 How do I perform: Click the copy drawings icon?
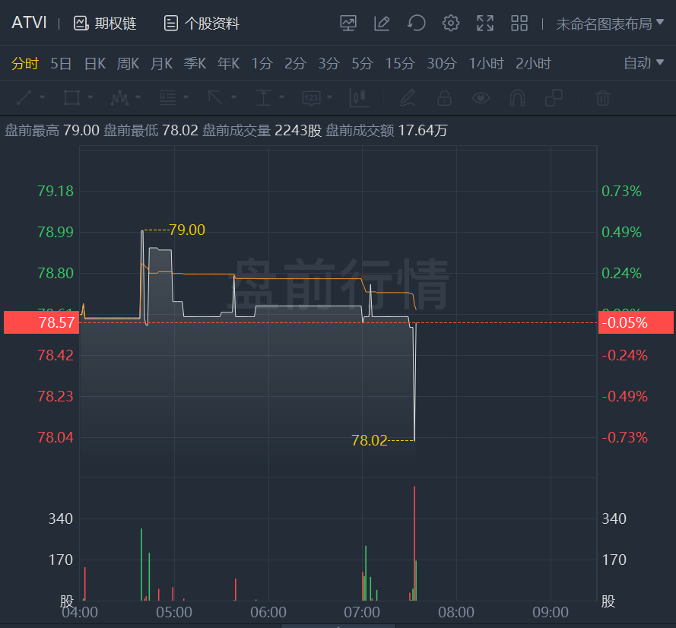(554, 98)
